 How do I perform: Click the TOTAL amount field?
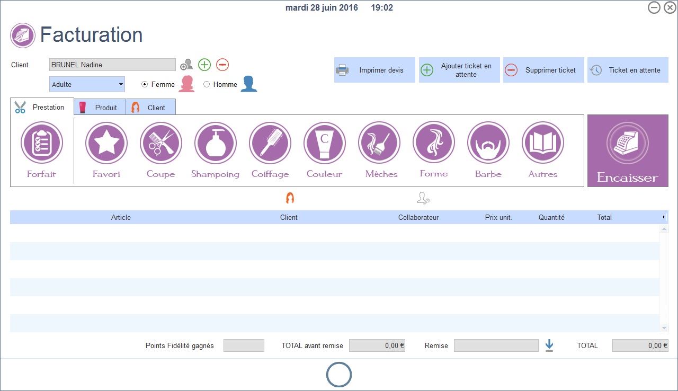pyautogui.click(x=640, y=345)
